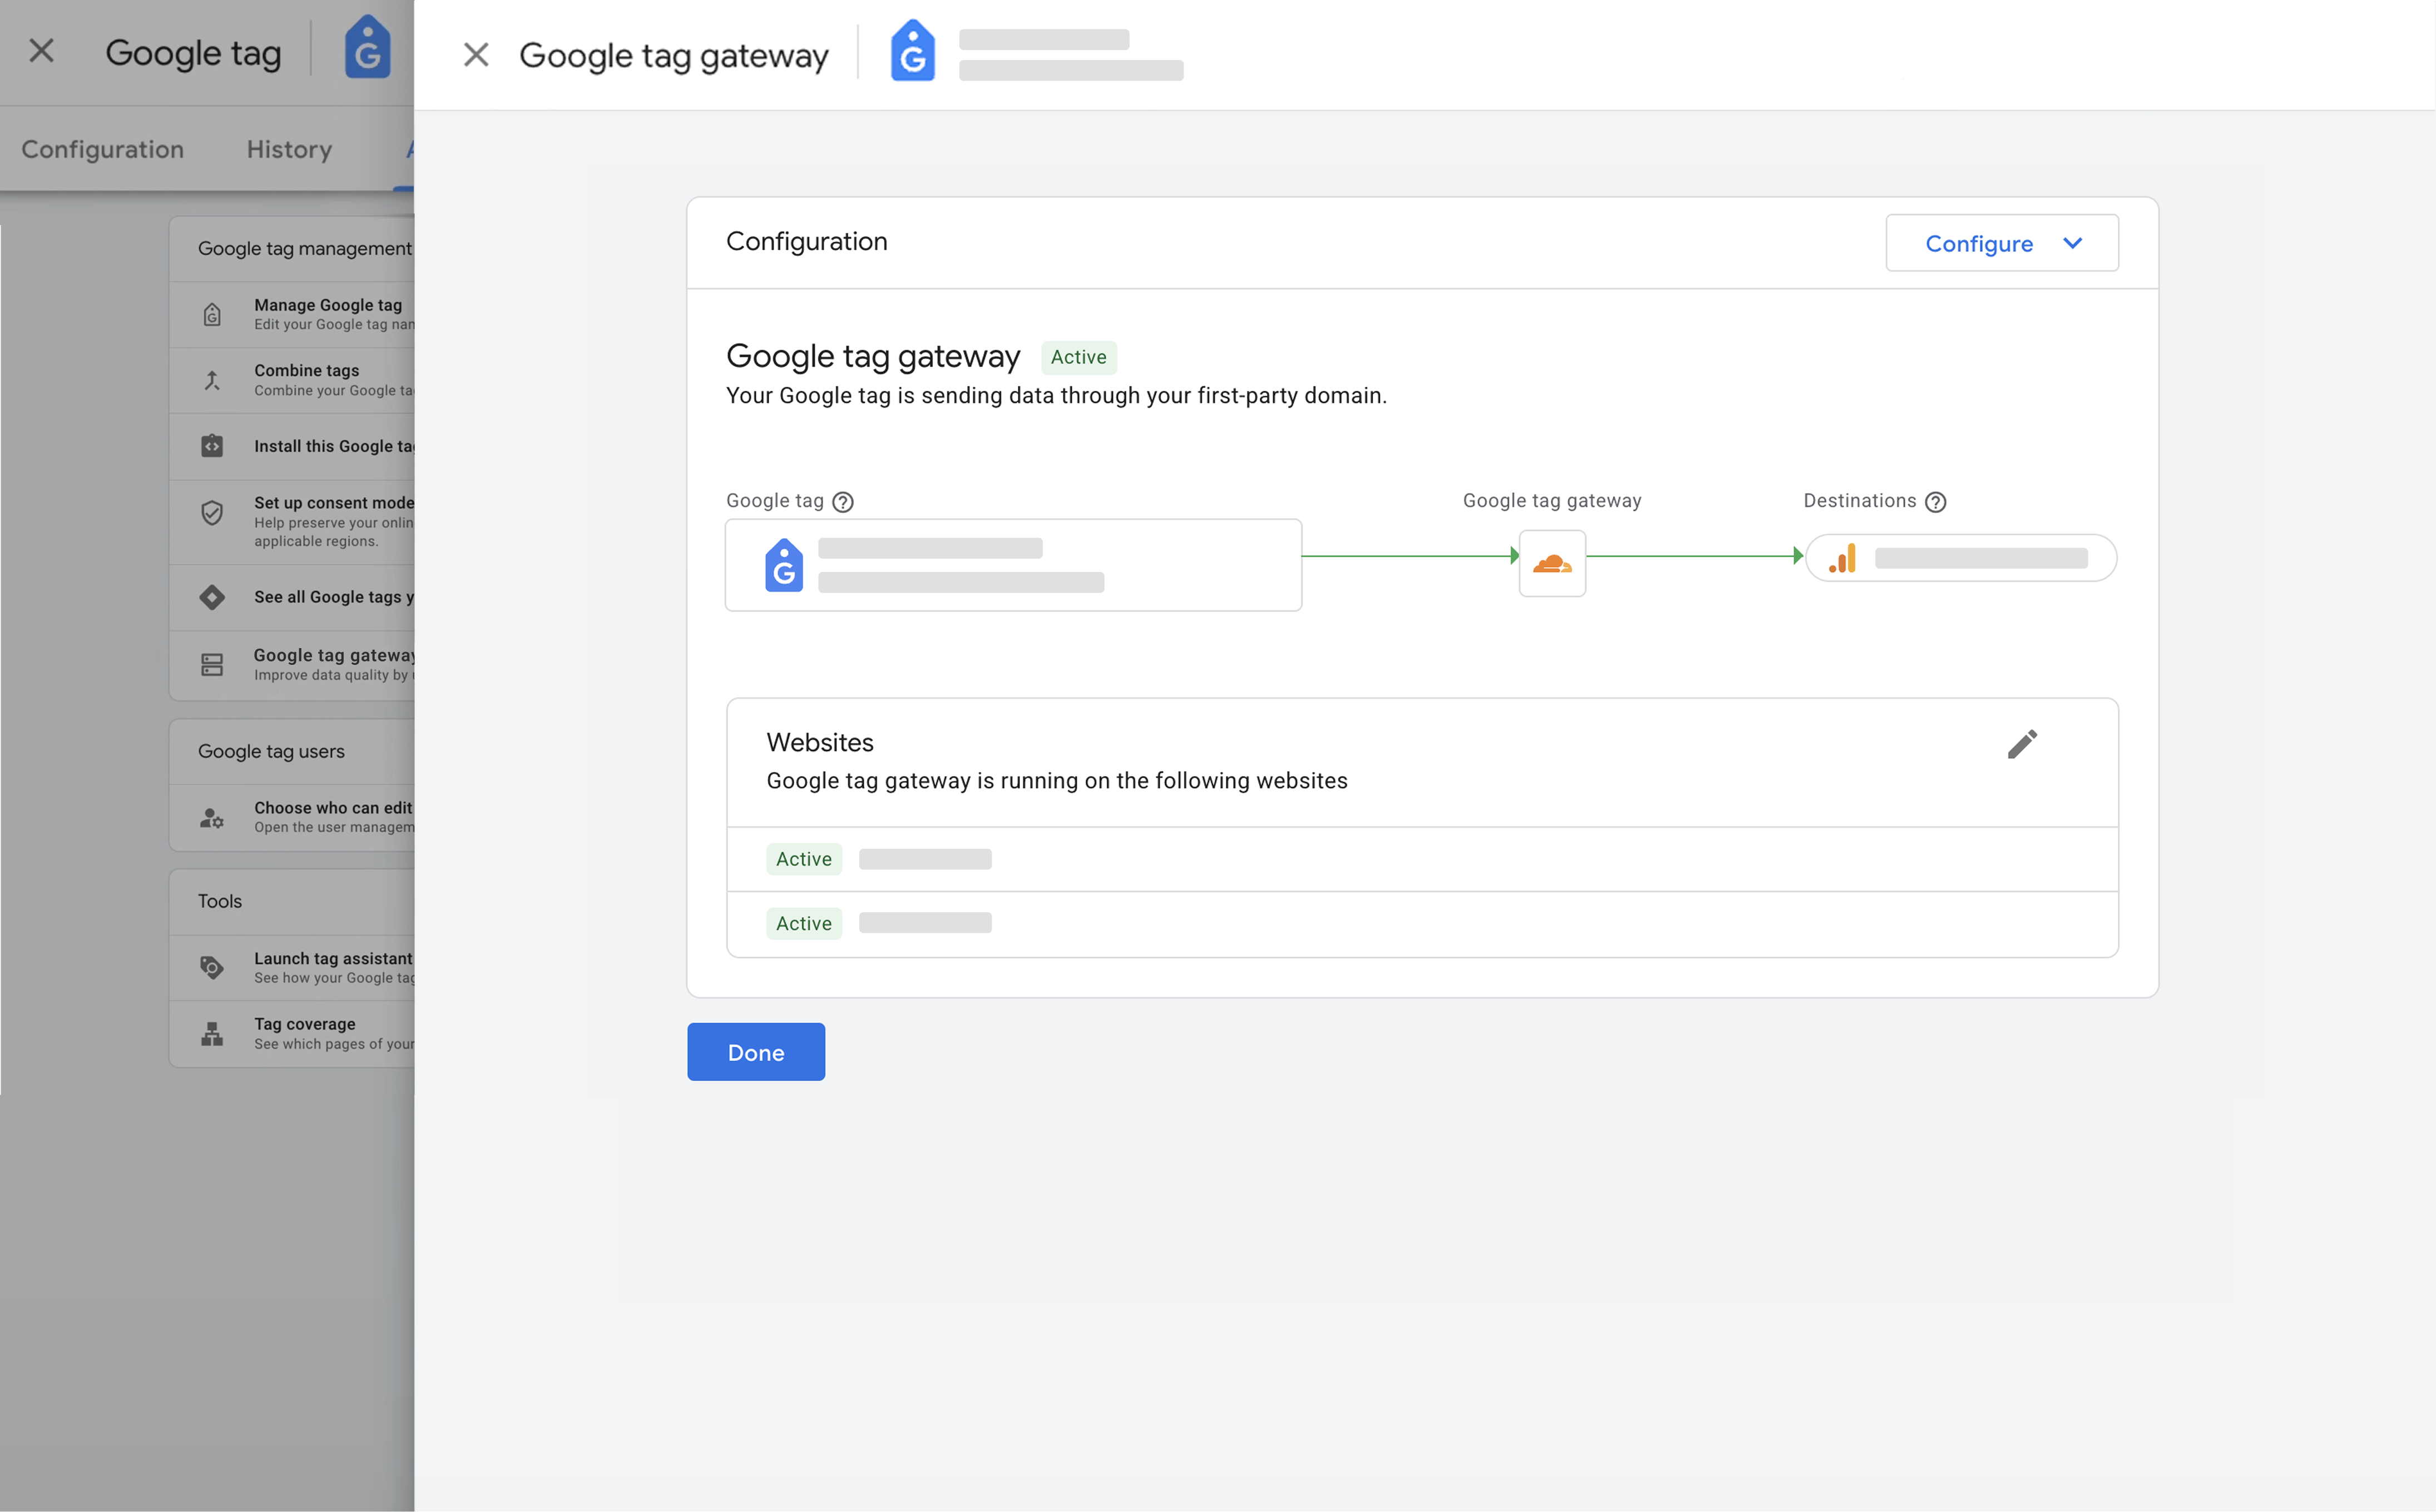
Task: Switch to the Configuration tab
Action: (x=103, y=149)
